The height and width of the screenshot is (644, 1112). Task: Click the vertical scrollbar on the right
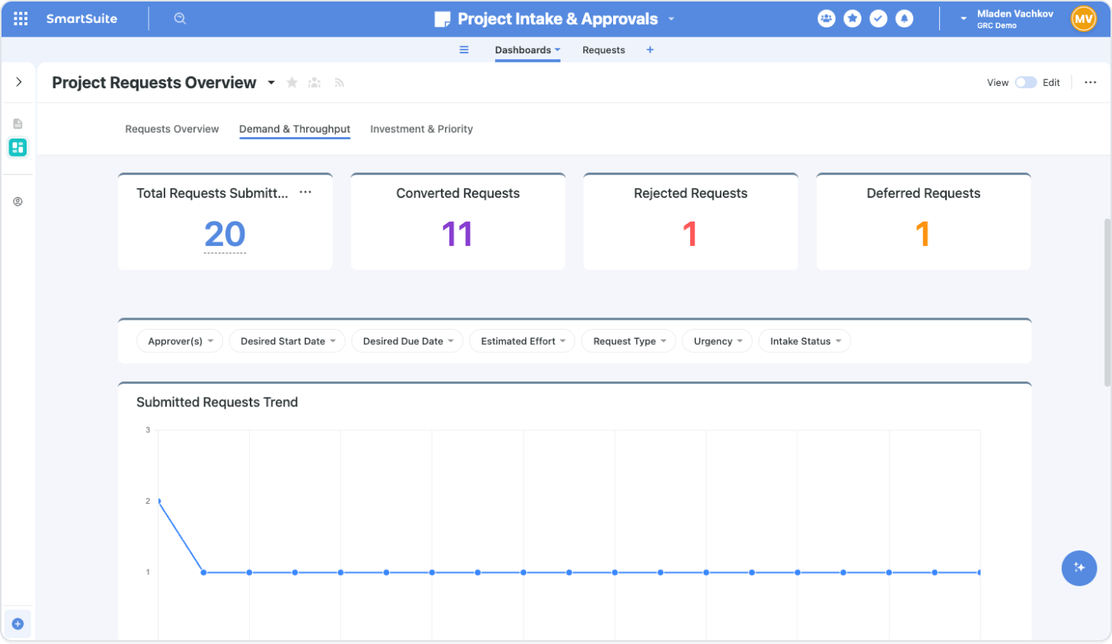coord(1107,303)
